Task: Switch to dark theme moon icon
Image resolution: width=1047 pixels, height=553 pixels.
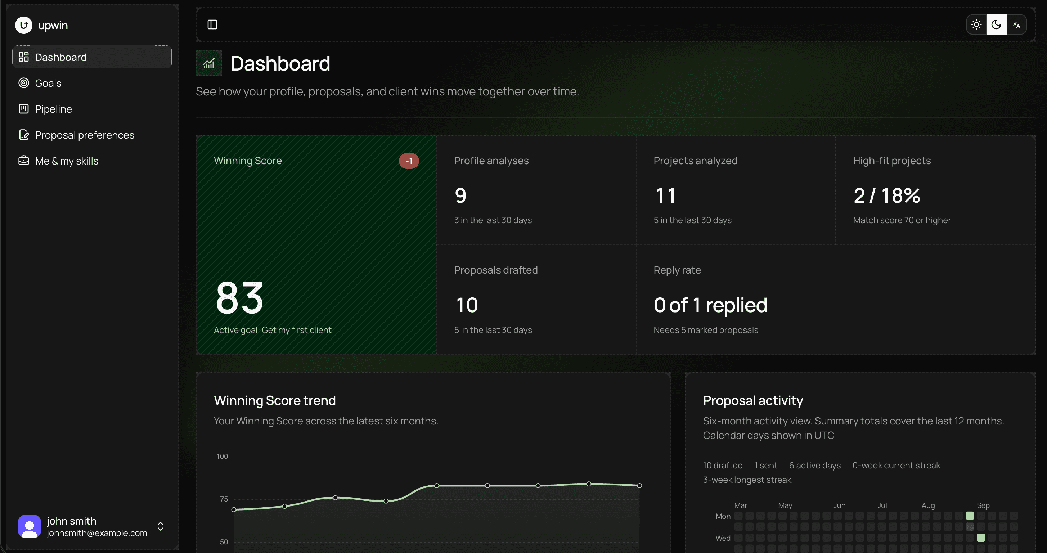Action: pyautogui.click(x=996, y=25)
